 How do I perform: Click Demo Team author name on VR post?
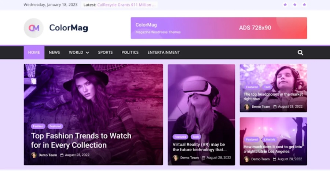pos(190,158)
